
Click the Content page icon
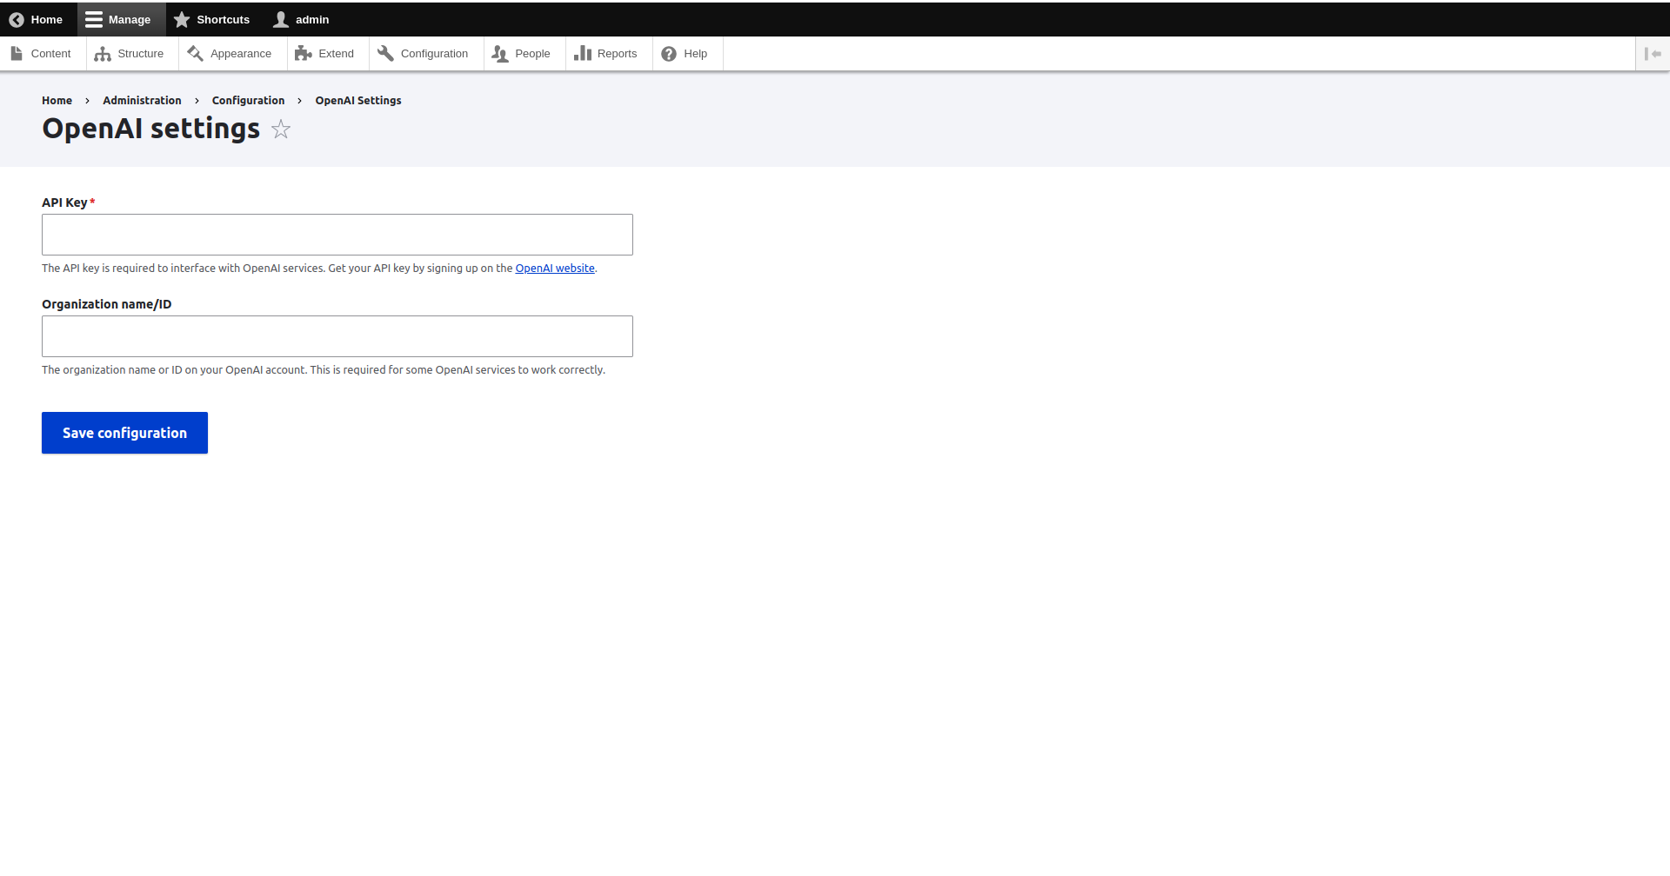[17, 54]
